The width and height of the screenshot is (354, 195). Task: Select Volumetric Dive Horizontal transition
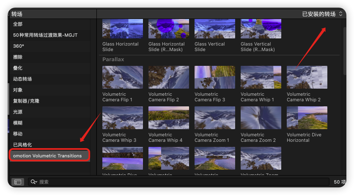tap(307, 118)
